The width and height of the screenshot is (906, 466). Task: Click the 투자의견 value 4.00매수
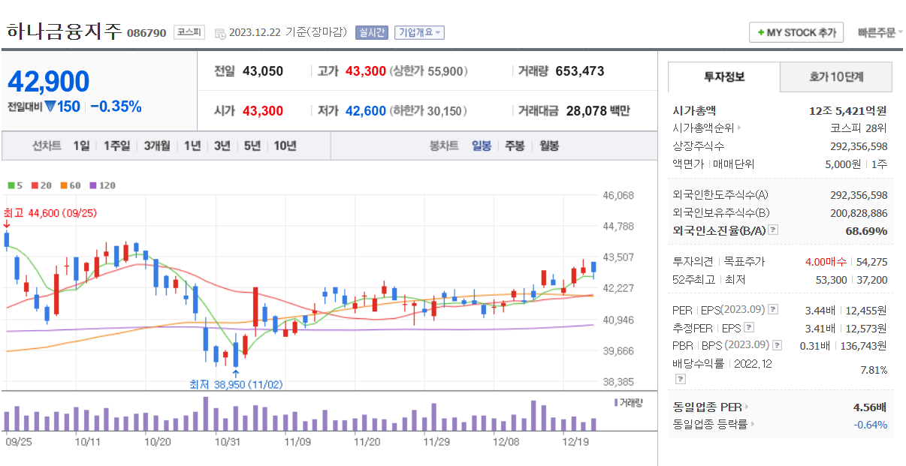(x=826, y=262)
